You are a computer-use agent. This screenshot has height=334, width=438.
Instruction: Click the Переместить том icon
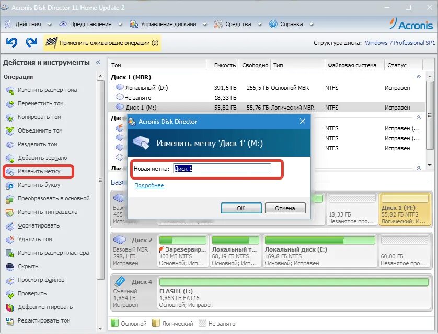click(10, 104)
